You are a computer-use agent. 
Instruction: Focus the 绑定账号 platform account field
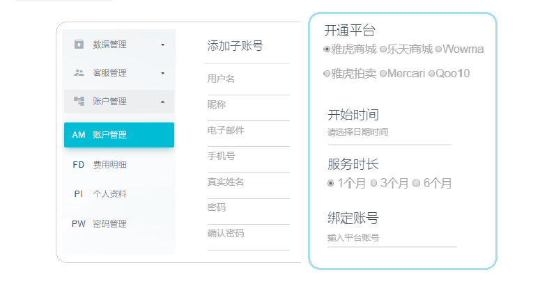point(392,238)
